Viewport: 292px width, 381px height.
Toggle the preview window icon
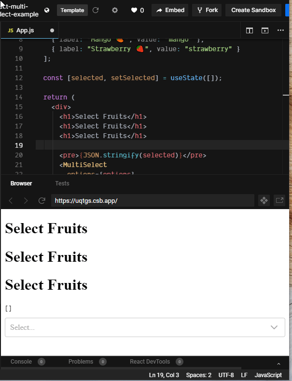pyautogui.click(x=265, y=30)
